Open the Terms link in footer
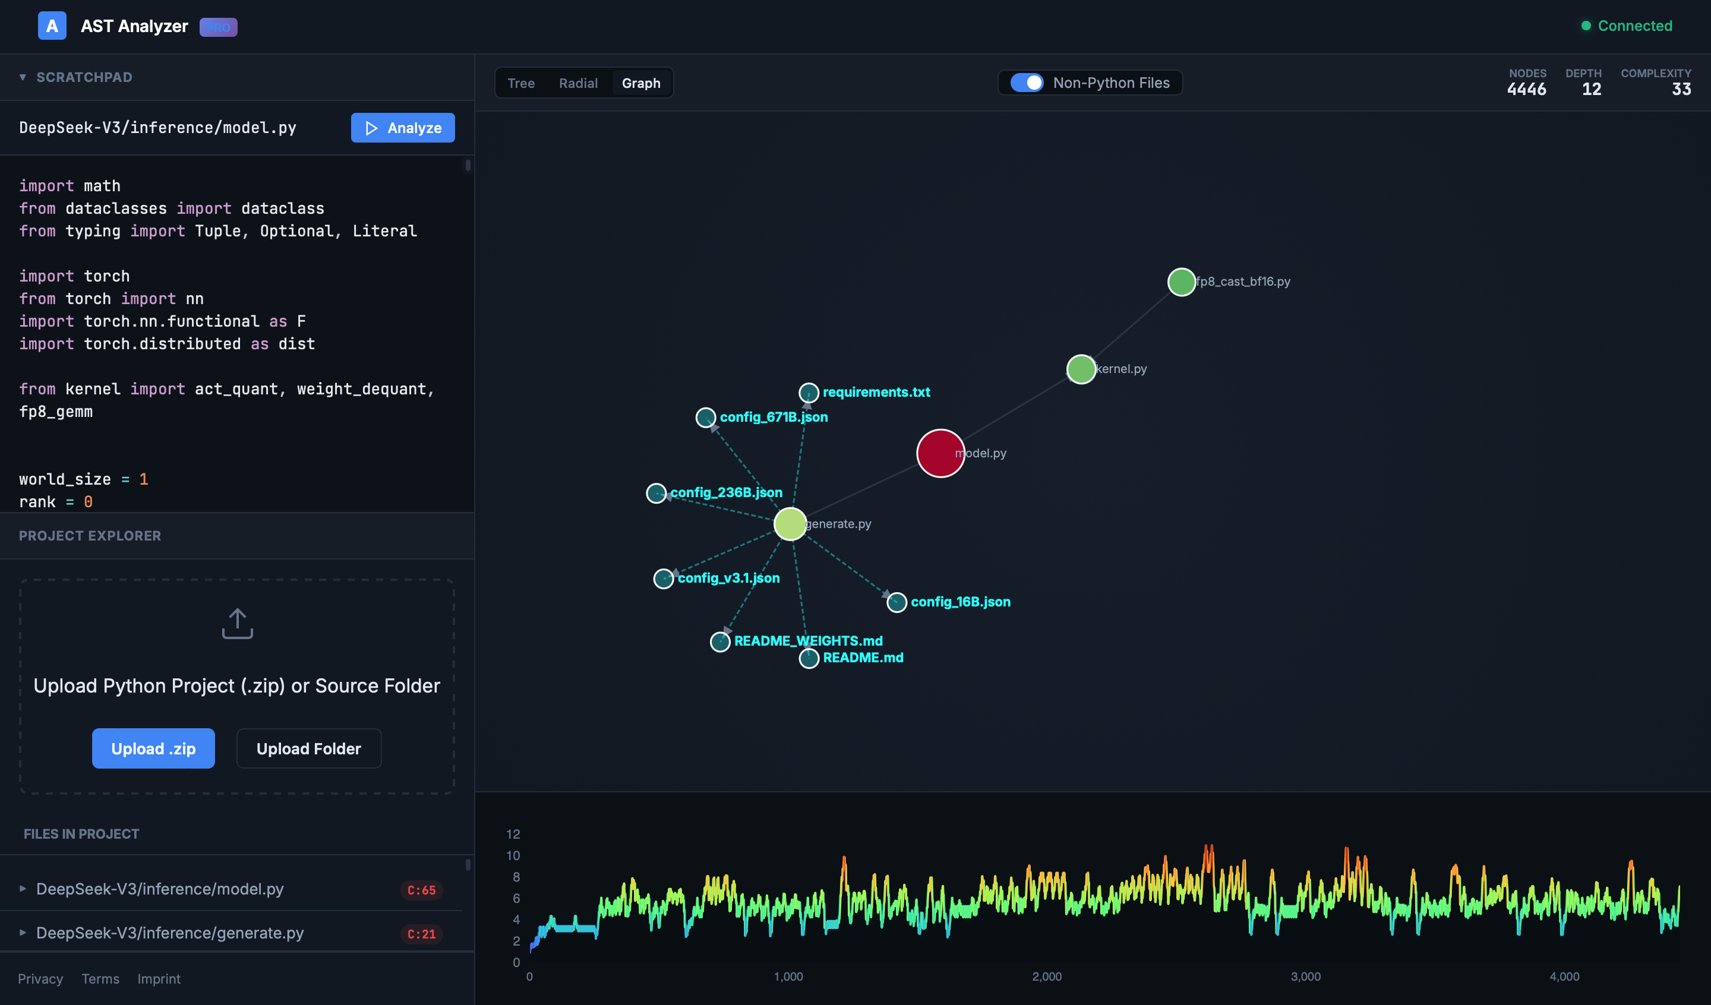This screenshot has width=1711, height=1005. 100,978
